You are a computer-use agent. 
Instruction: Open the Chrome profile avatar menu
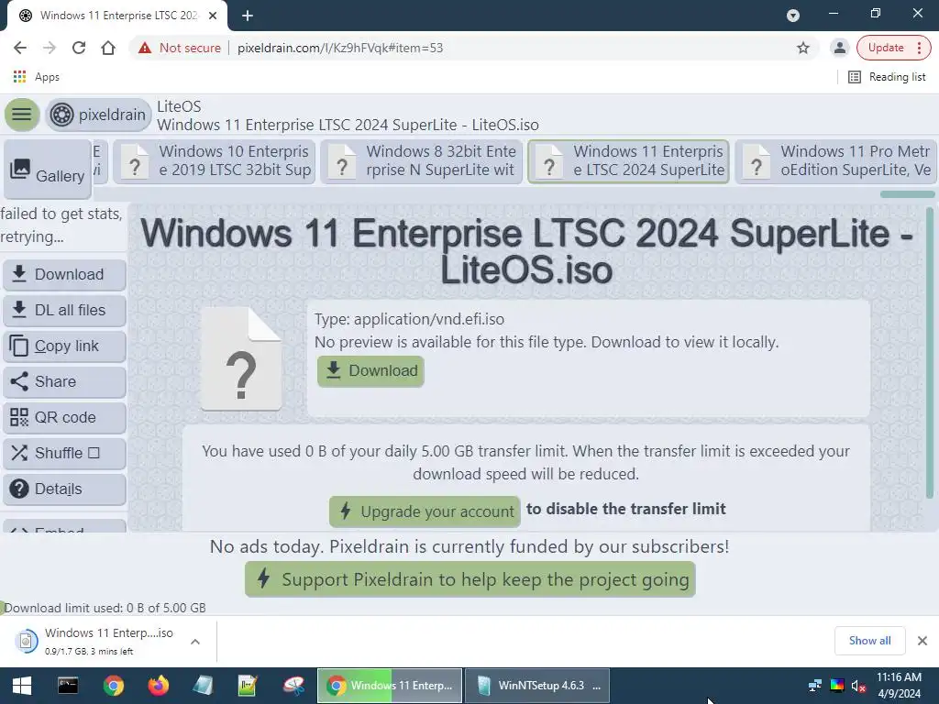click(x=840, y=48)
